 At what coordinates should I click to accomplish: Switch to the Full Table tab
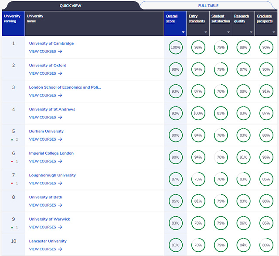208,6
